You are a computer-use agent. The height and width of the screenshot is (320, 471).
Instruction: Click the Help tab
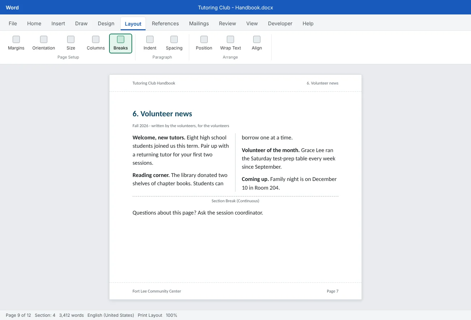pyautogui.click(x=308, y=23)
